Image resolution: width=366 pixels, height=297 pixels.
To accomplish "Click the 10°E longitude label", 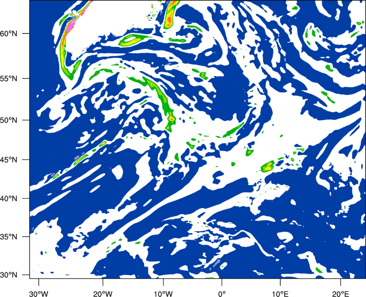I will coord(280,294).
